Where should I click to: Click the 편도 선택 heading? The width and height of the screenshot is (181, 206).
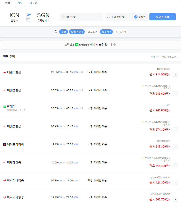(x=9, y=57)
